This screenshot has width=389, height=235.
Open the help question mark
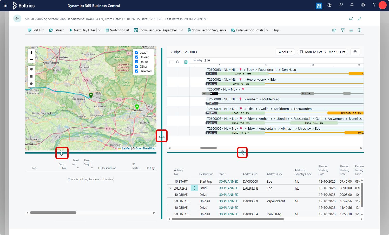click(x=374, y=5)
